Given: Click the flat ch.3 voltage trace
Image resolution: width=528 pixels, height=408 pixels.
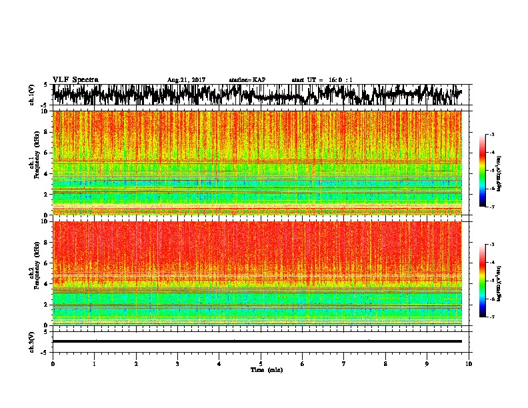Looking at the screenshot, I should pos(257,341).
